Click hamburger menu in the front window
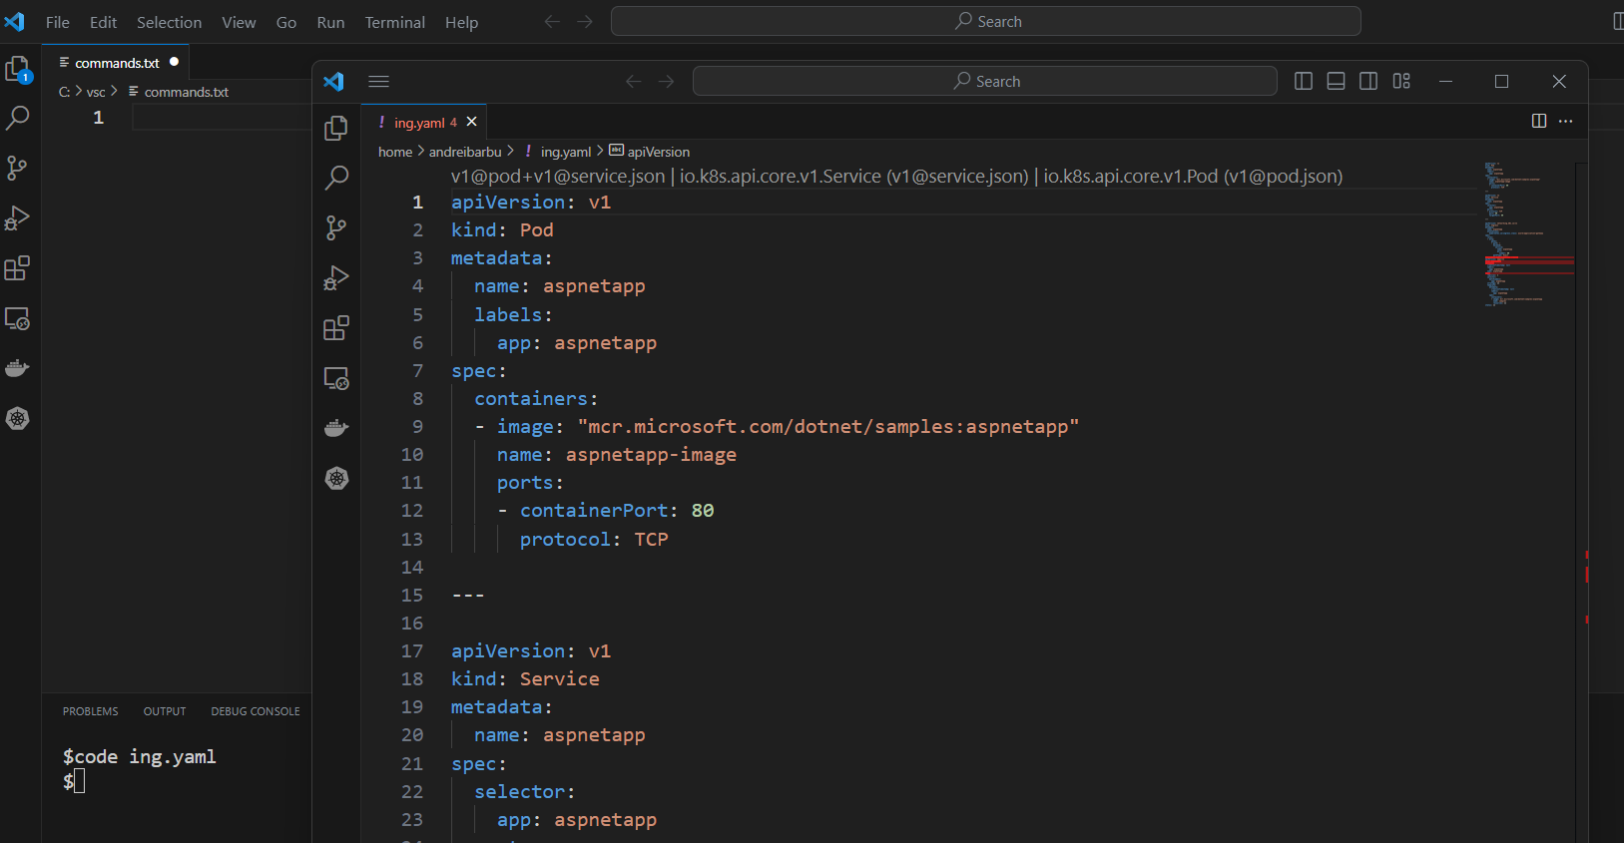 pyautogui.click(x=378, y=82)
